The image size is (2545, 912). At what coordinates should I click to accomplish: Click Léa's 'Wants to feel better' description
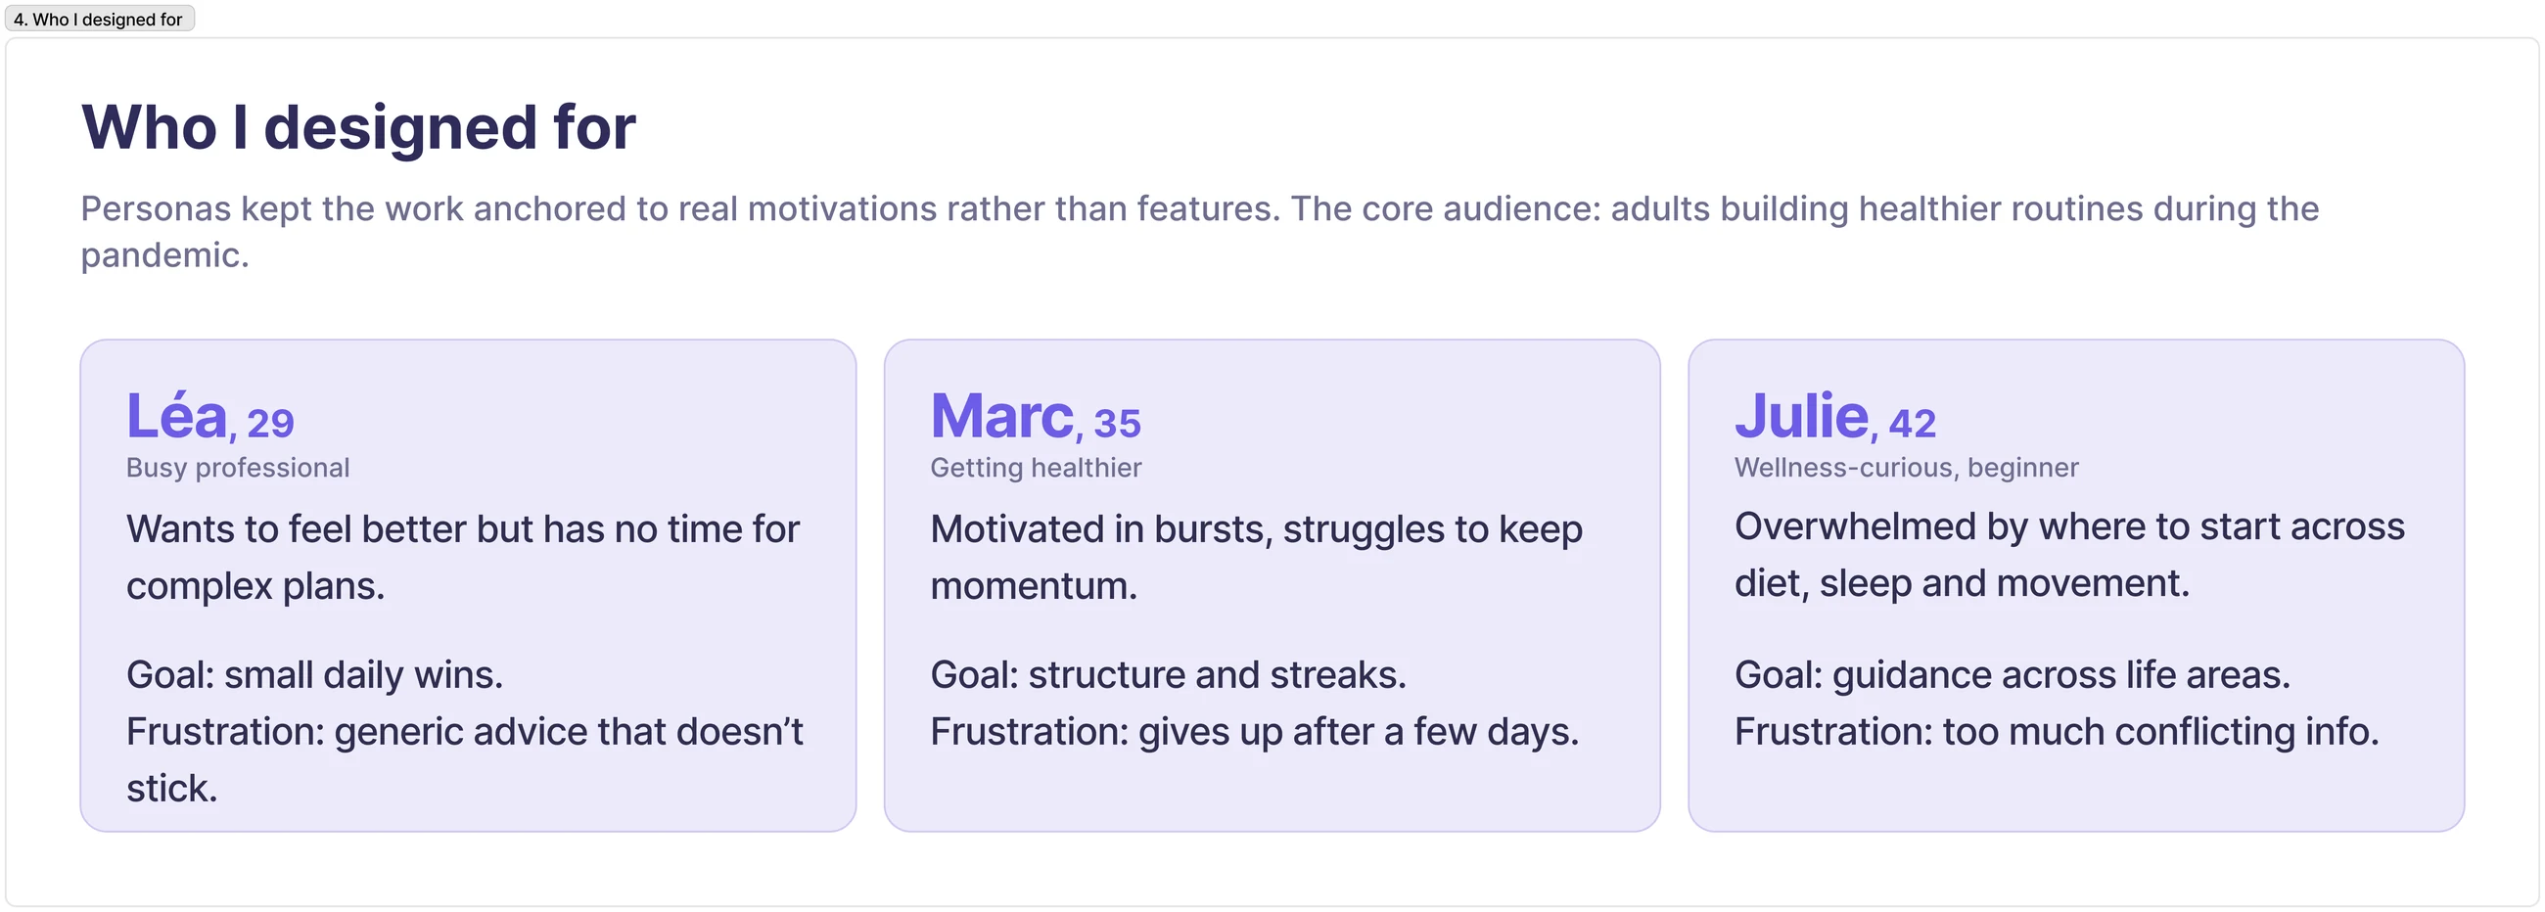(462, 557)
